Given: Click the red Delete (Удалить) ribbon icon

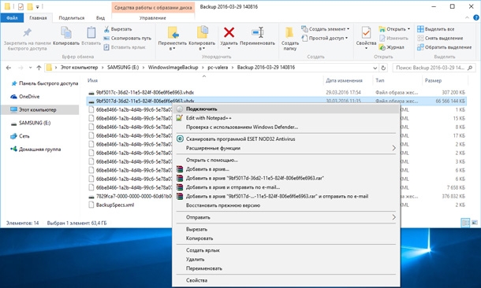Looking at the screenshot, I should [x=229, y=32].
